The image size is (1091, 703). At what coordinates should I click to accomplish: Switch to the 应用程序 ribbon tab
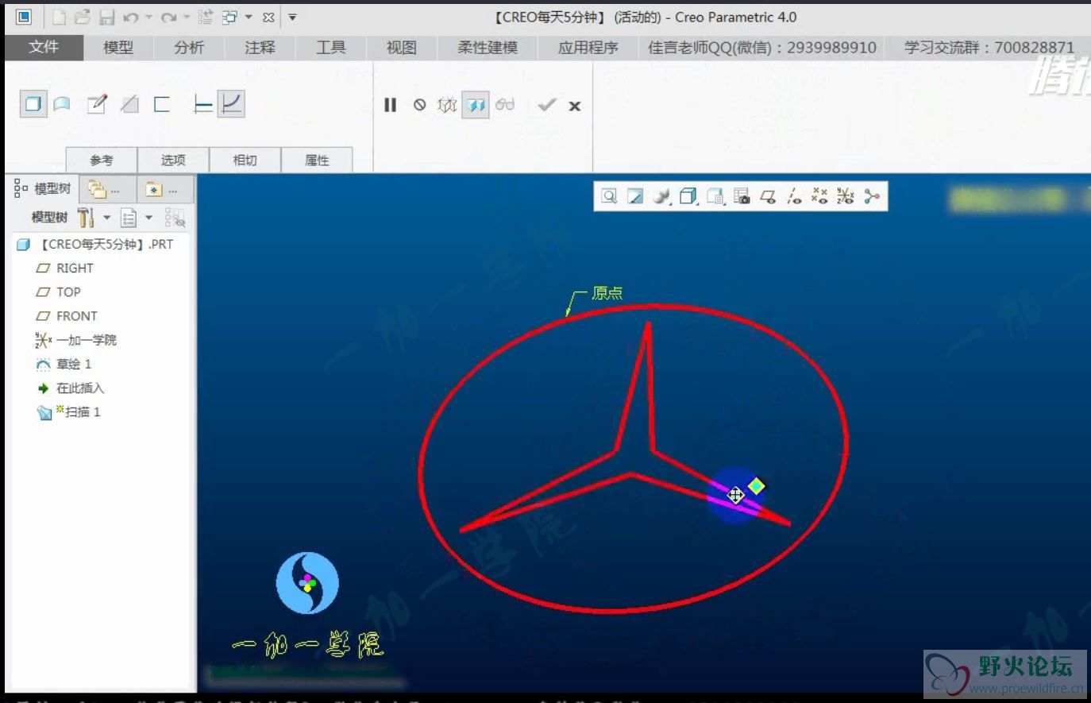click(588, 48)
